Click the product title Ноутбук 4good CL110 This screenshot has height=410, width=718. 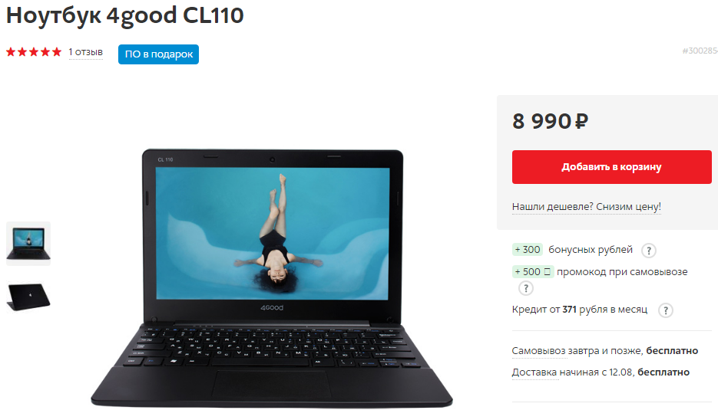(124, 15)
